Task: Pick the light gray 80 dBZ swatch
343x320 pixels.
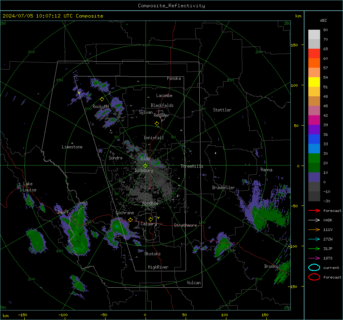Action: (x=314, y=35)
